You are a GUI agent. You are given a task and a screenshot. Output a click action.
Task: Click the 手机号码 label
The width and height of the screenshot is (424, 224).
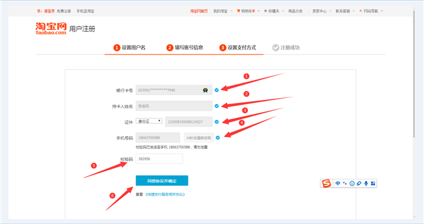[x=125, y=138]
